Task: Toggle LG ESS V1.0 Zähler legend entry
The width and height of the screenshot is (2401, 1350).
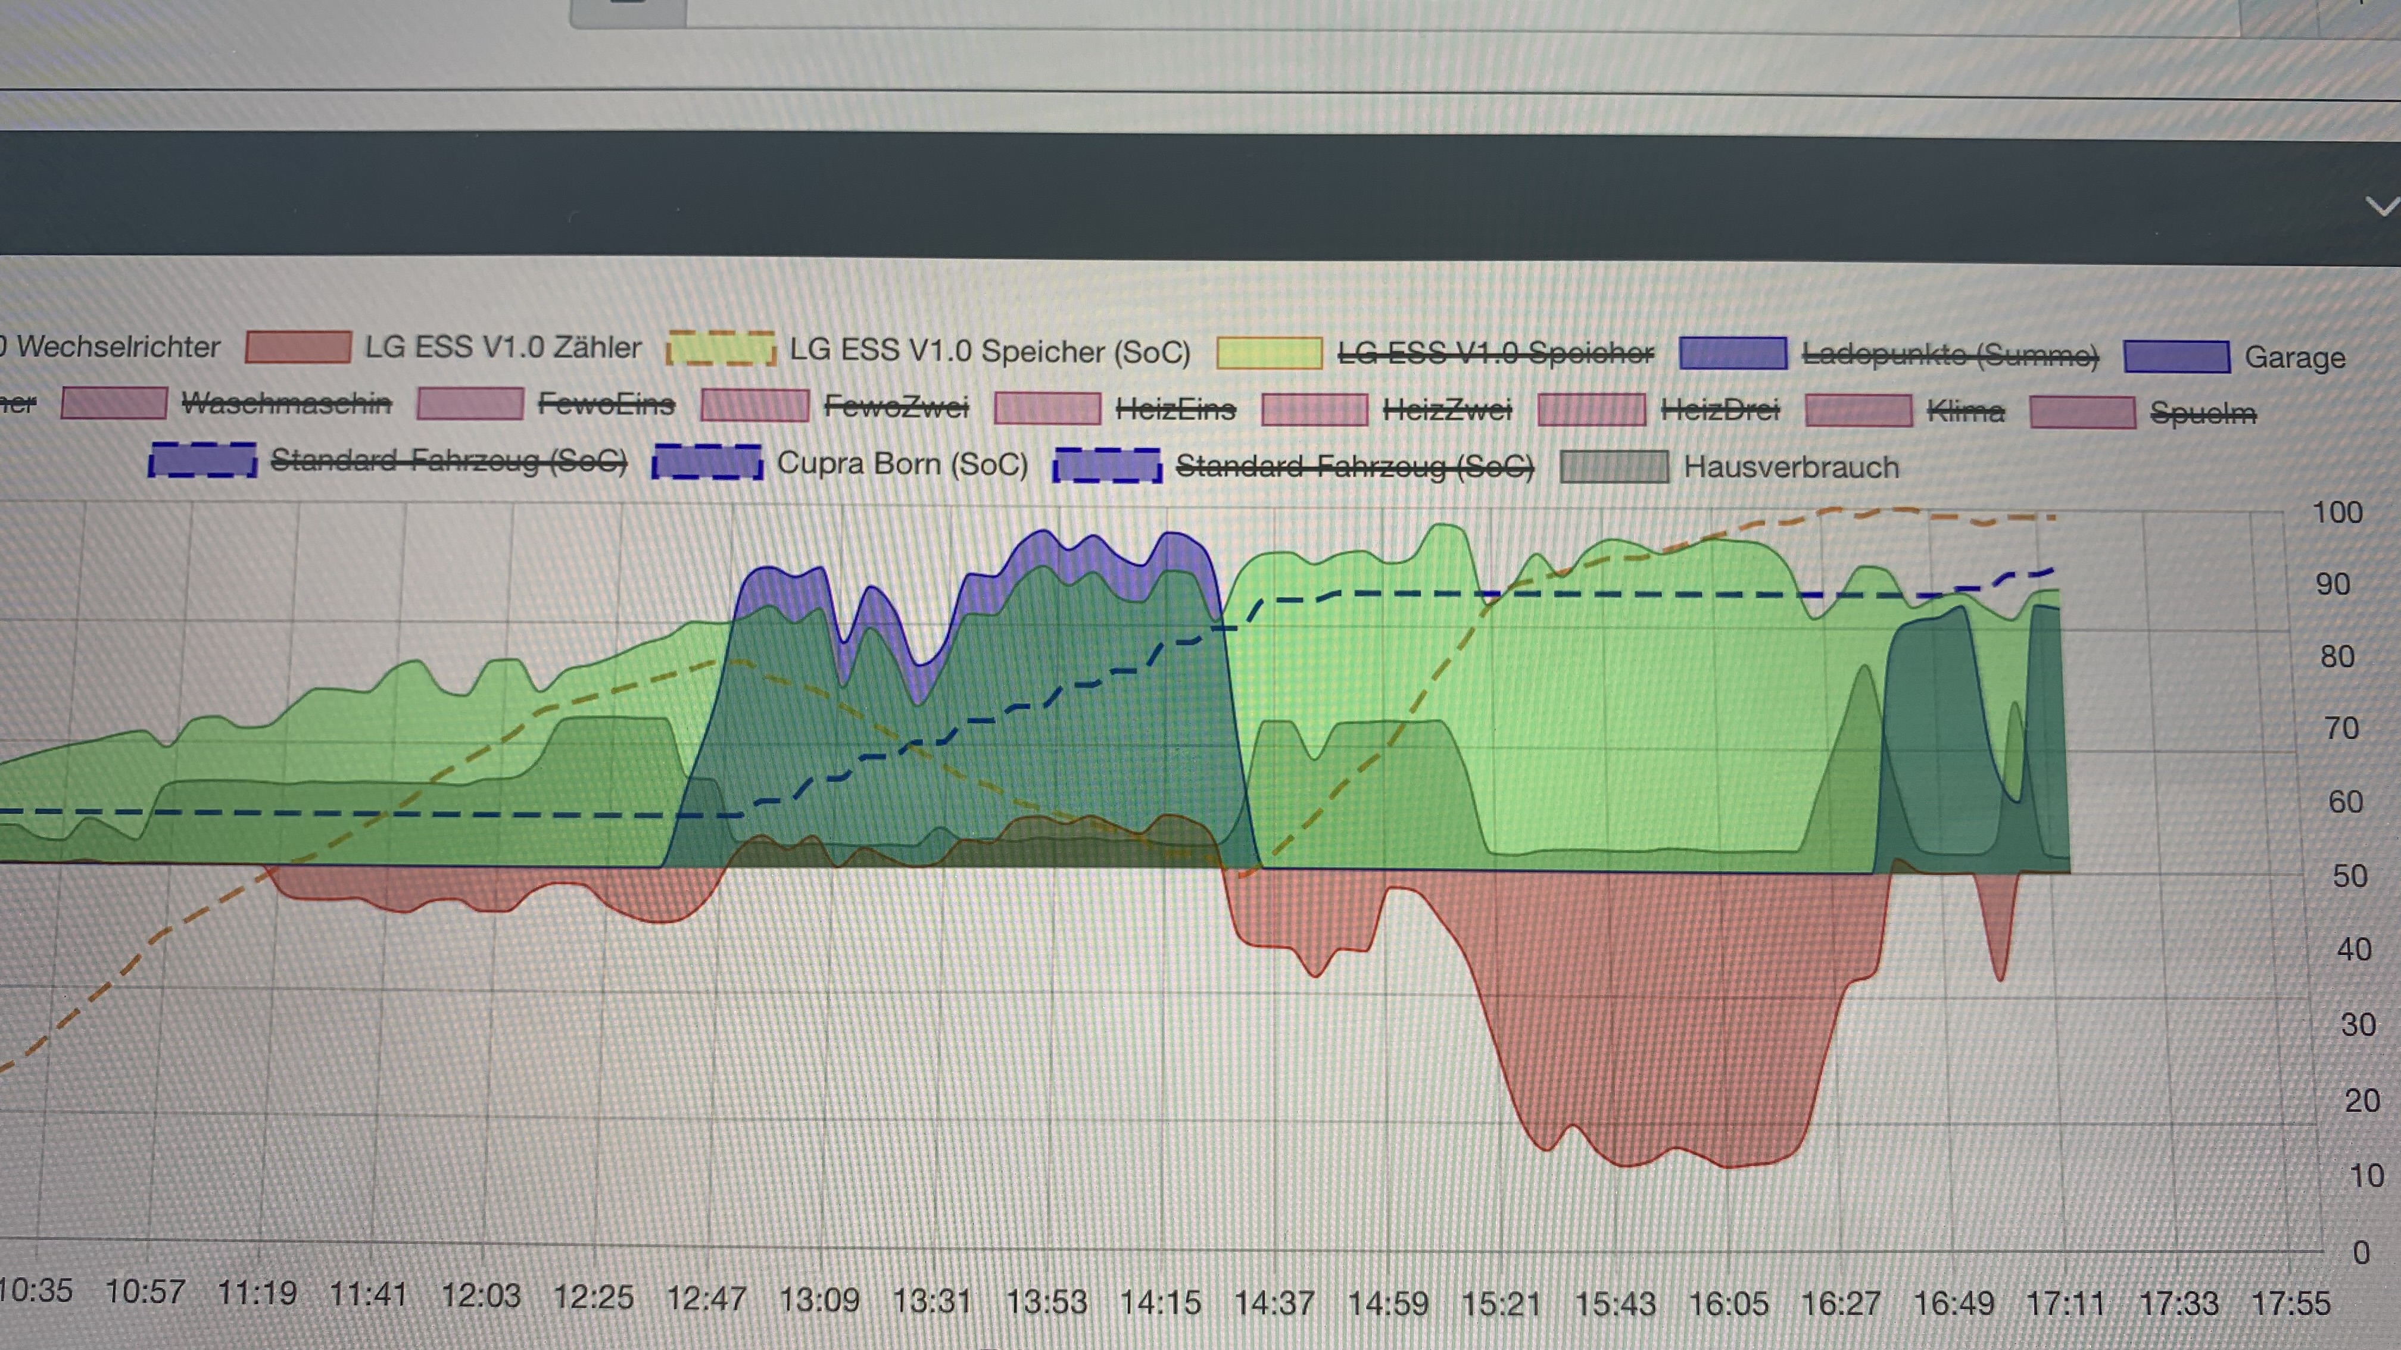Action: (x=501, y=348)
